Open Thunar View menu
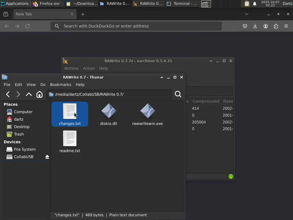This screenshot has height=220, width=293. (x=31, y=85)
